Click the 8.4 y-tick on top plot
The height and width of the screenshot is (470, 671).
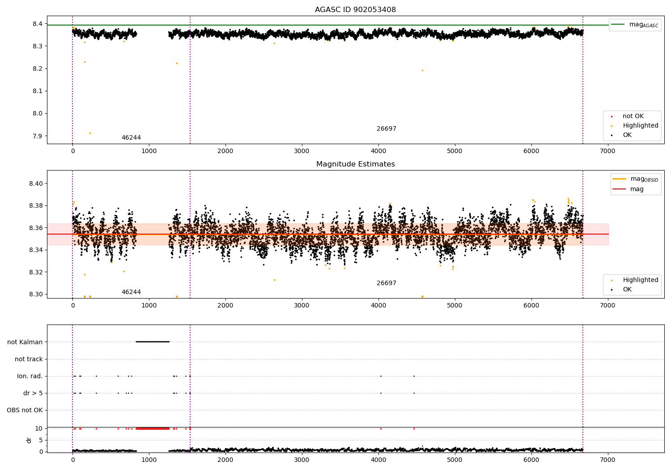click(38, 24)
